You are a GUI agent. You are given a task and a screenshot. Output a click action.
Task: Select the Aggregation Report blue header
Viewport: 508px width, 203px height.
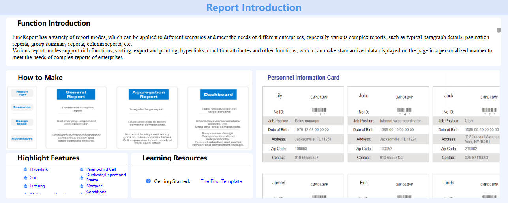tap(148, 95)
